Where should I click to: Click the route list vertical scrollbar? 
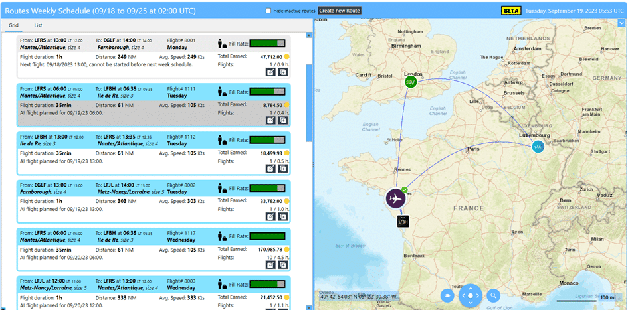pyautogui.click(x=308, y=100)
